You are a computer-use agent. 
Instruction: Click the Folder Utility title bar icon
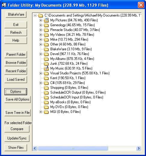(x=4, y=5)
